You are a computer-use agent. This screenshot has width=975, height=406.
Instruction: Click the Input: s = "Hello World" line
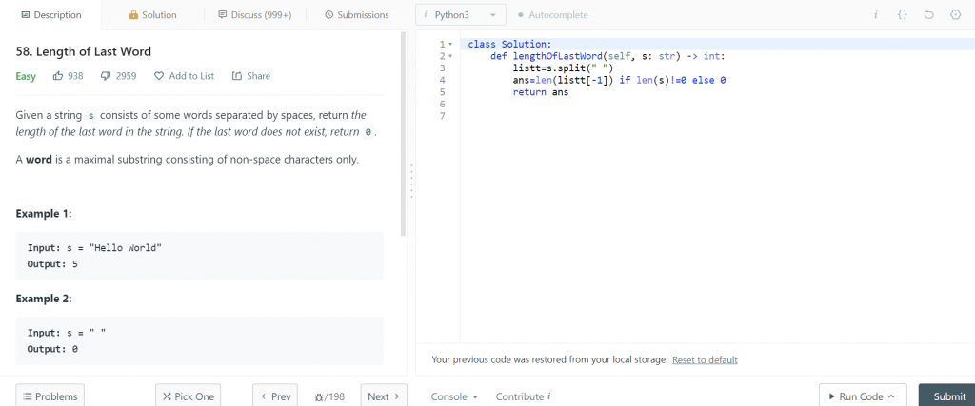pos(94,248)
